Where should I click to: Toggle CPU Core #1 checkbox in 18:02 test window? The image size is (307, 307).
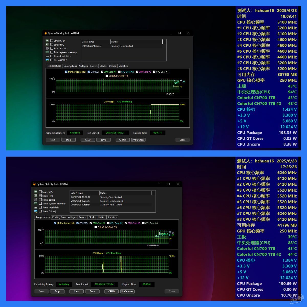[102, 72]
